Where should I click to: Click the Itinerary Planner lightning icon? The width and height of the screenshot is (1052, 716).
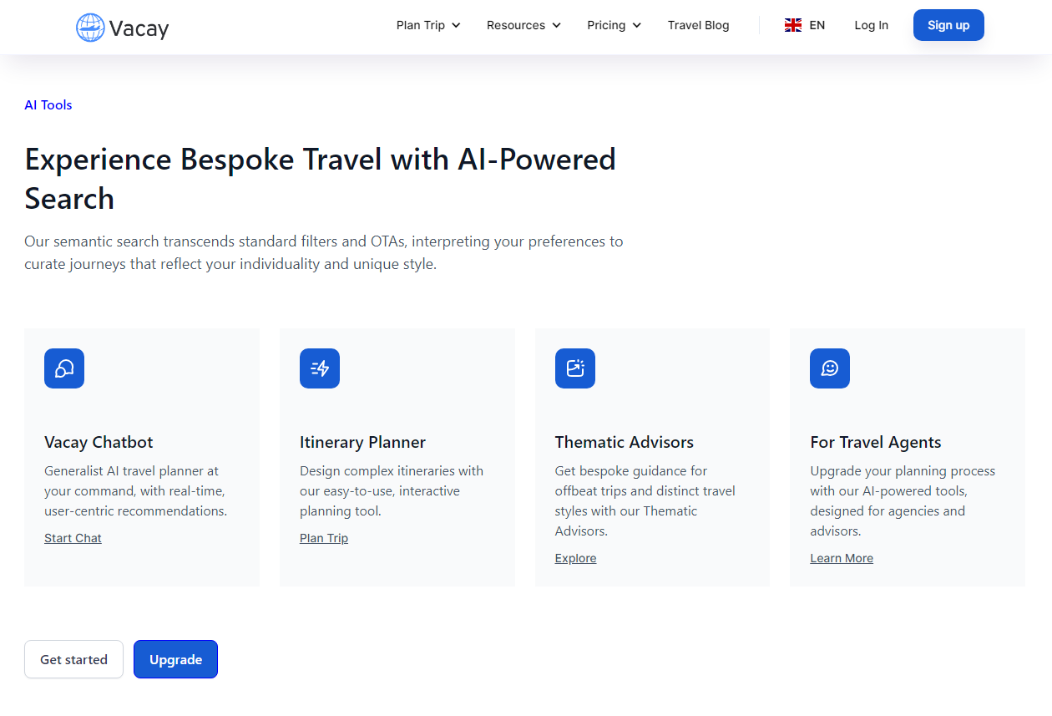coord(320,368)
